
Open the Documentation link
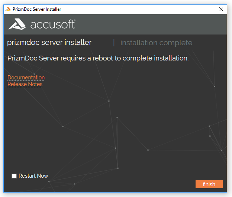[x=26, y=78]
